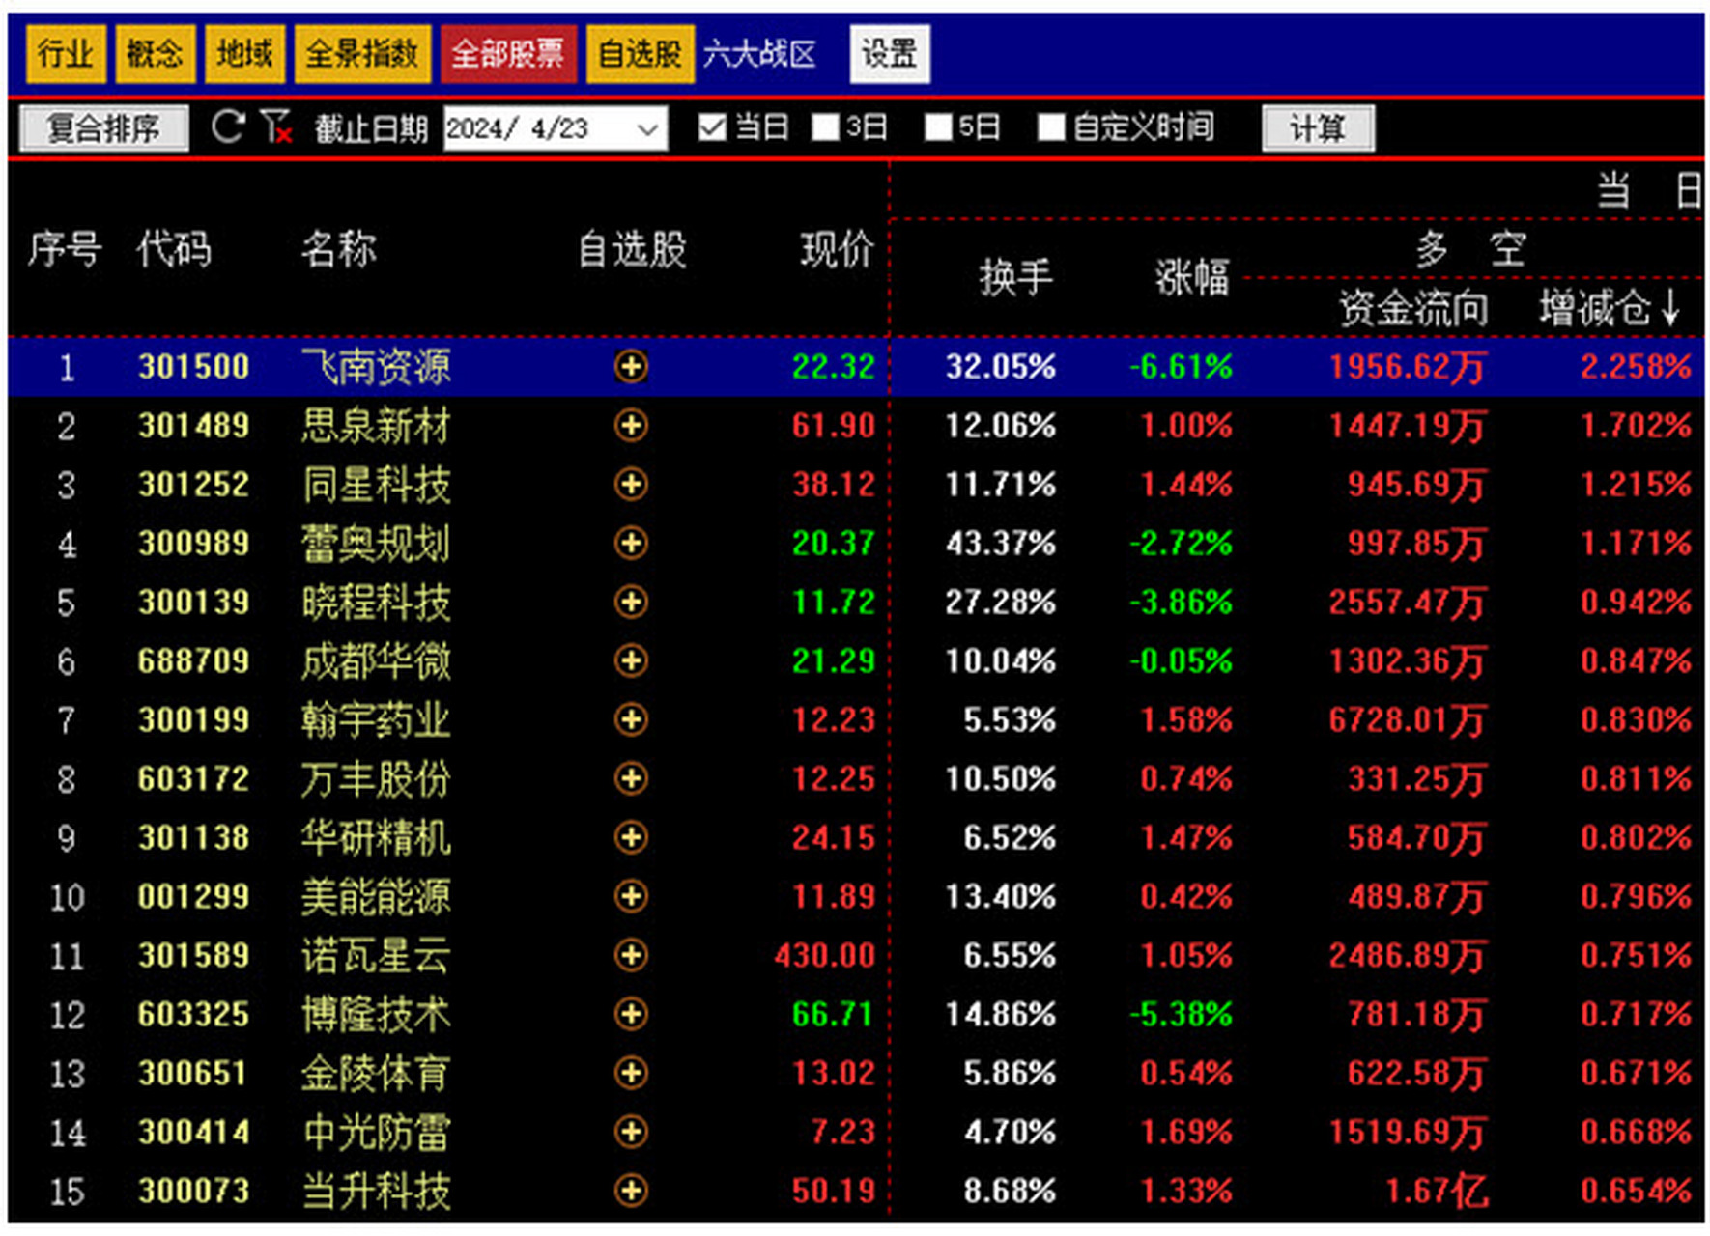The width and height of the screenshot is (1710, 1236).
Task: Add 晓程科技 to watchlist via plus icon
Action: [x=631, y=602]
